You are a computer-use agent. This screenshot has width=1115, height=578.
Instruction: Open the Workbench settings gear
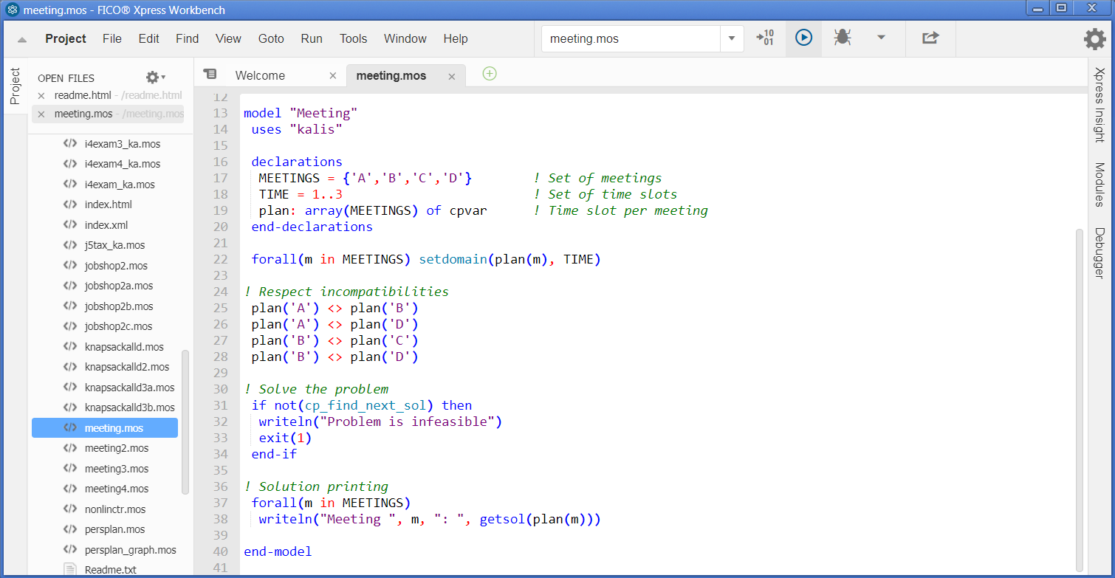tap(1094, 39)
